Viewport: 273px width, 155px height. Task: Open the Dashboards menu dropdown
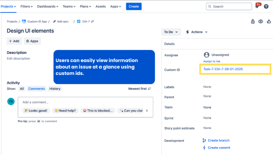coord(48,6)
